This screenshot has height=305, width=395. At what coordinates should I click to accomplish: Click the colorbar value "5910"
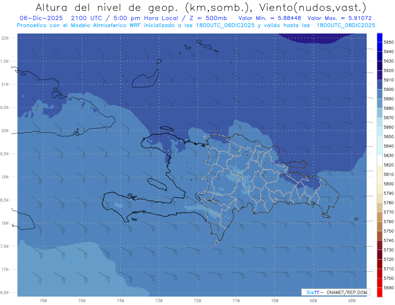click(x=389, y=80)
